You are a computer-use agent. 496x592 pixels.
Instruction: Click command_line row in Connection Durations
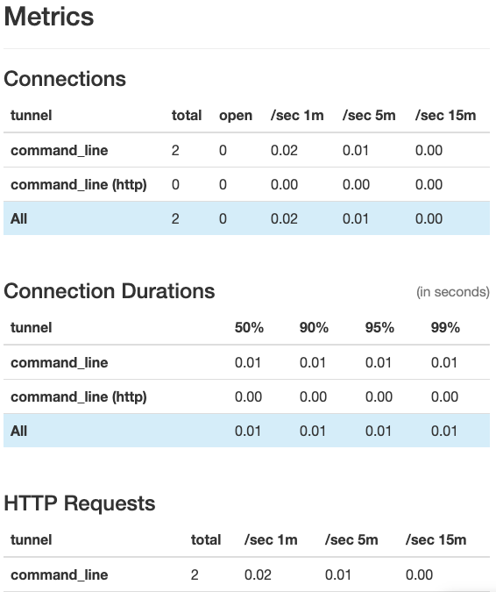246,362
